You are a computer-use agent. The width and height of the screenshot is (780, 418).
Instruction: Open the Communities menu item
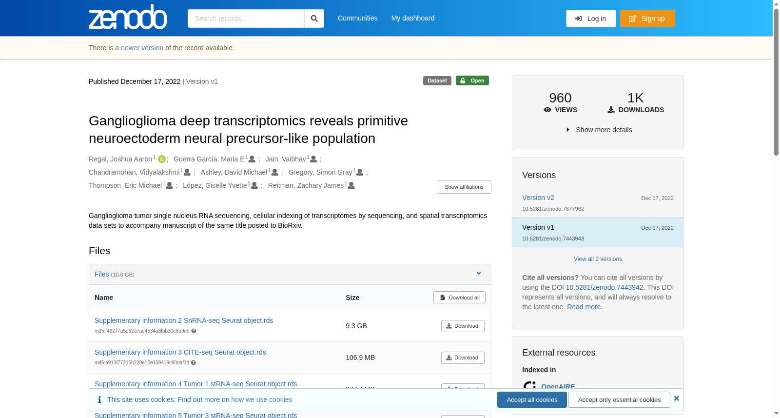(357, 18)
